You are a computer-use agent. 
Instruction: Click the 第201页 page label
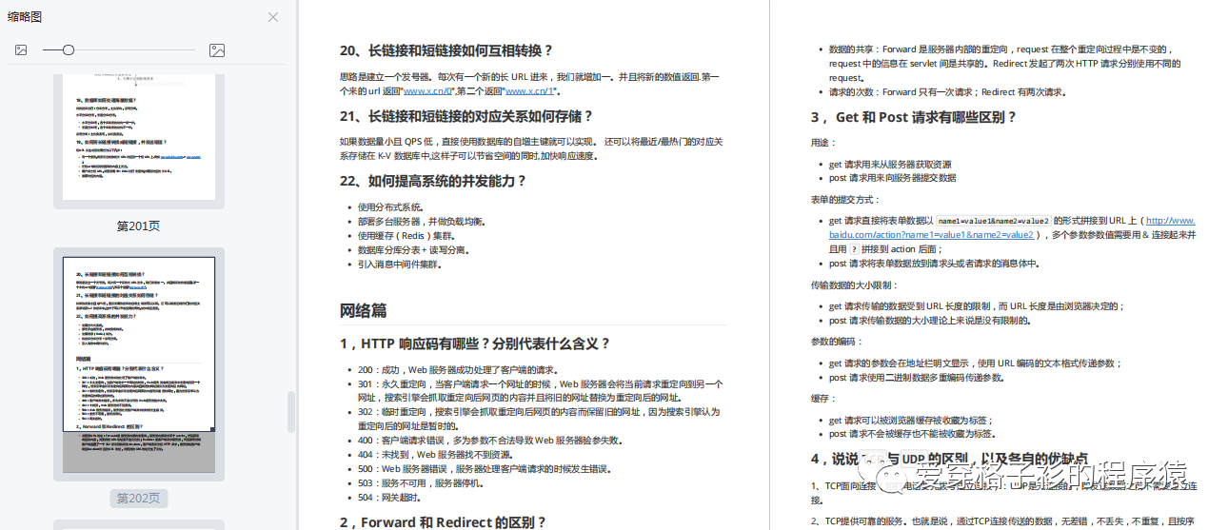139,226
